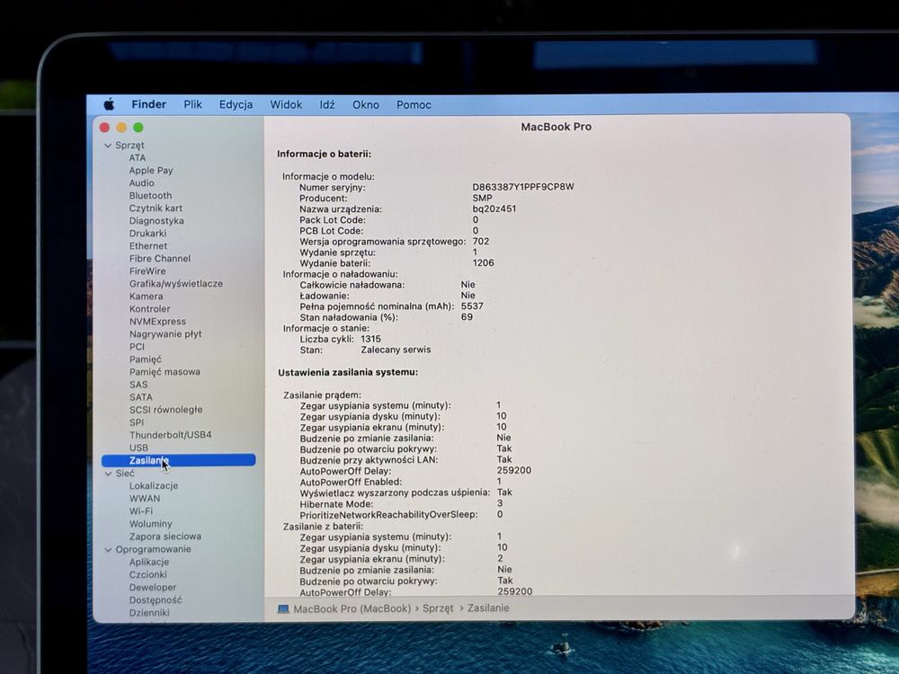The width and height of the screenshot is (899, 674).
Task: Click the red close window button
Action: click(104, 128)
